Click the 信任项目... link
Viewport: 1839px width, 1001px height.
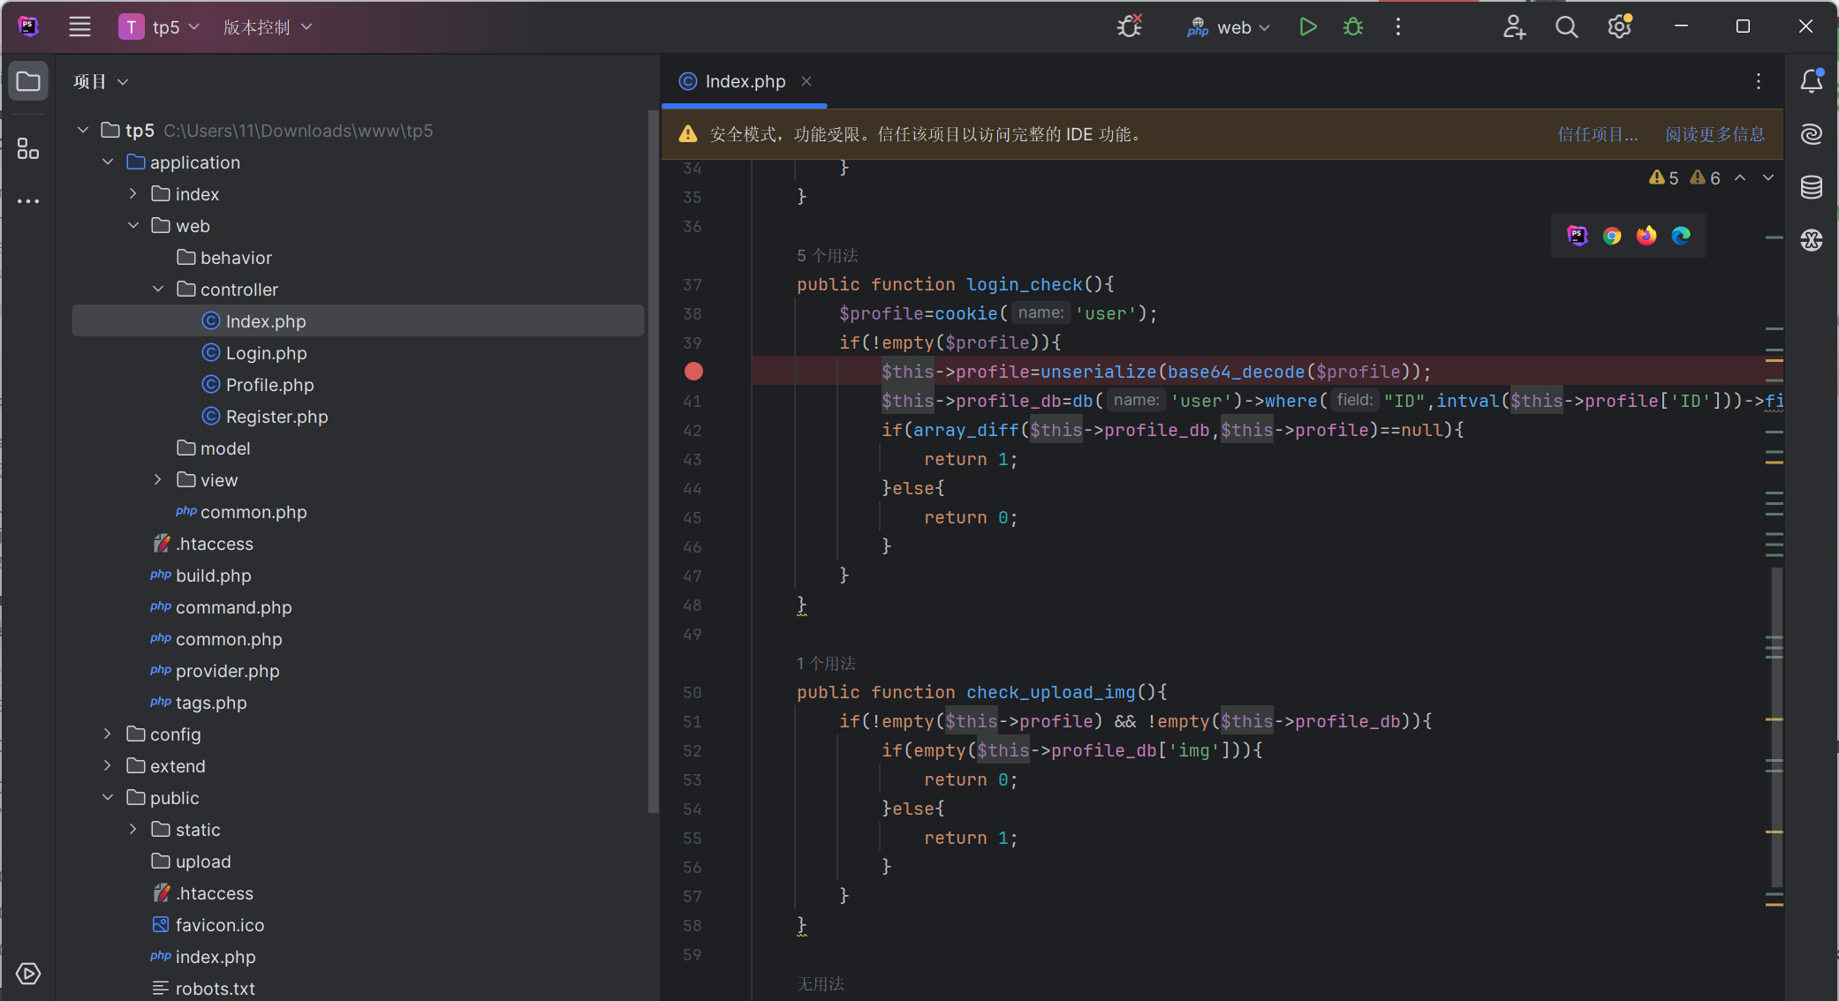pos(1597,134)
